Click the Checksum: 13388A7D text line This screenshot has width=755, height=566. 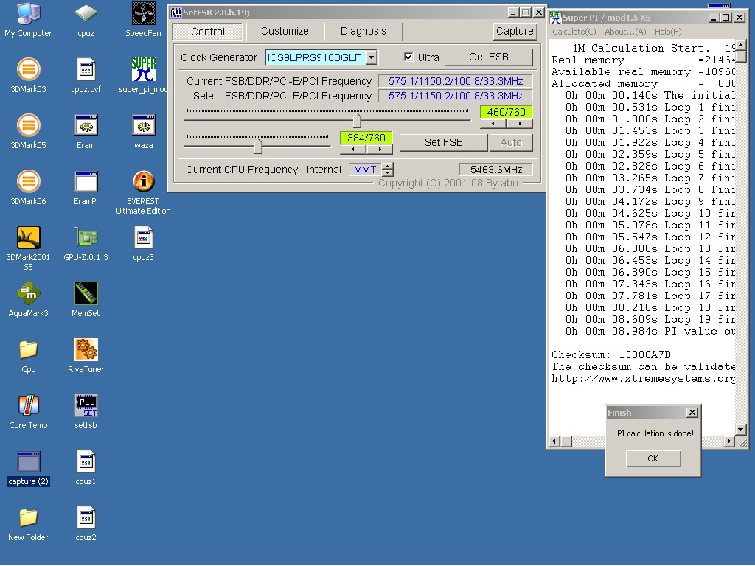click(611, 354)
